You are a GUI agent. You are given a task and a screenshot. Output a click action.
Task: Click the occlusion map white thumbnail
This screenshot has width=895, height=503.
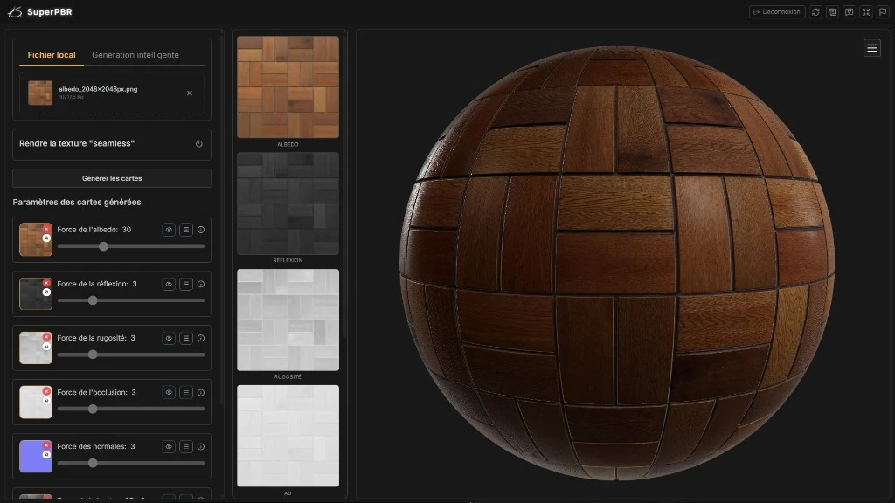[x=35, y=402]
